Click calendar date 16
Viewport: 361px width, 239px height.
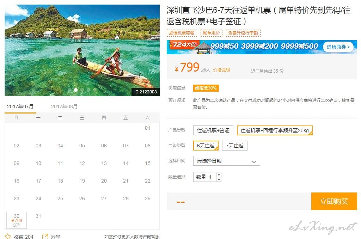(17, 181)
